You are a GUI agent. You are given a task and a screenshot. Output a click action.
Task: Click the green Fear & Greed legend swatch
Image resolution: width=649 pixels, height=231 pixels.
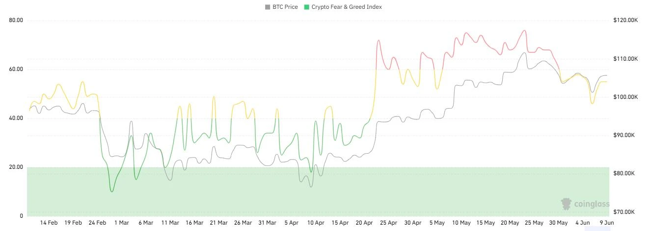307,7
